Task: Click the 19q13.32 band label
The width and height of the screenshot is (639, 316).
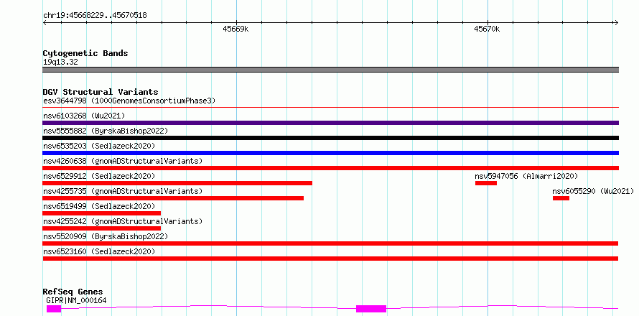Action: [x=60, y=62]
